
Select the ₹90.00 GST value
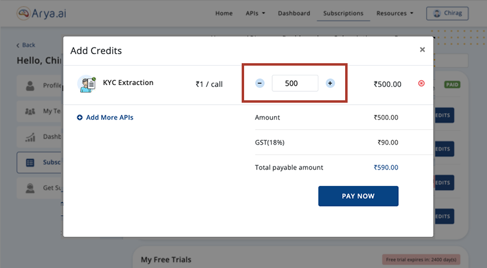[x=388, y=142]
